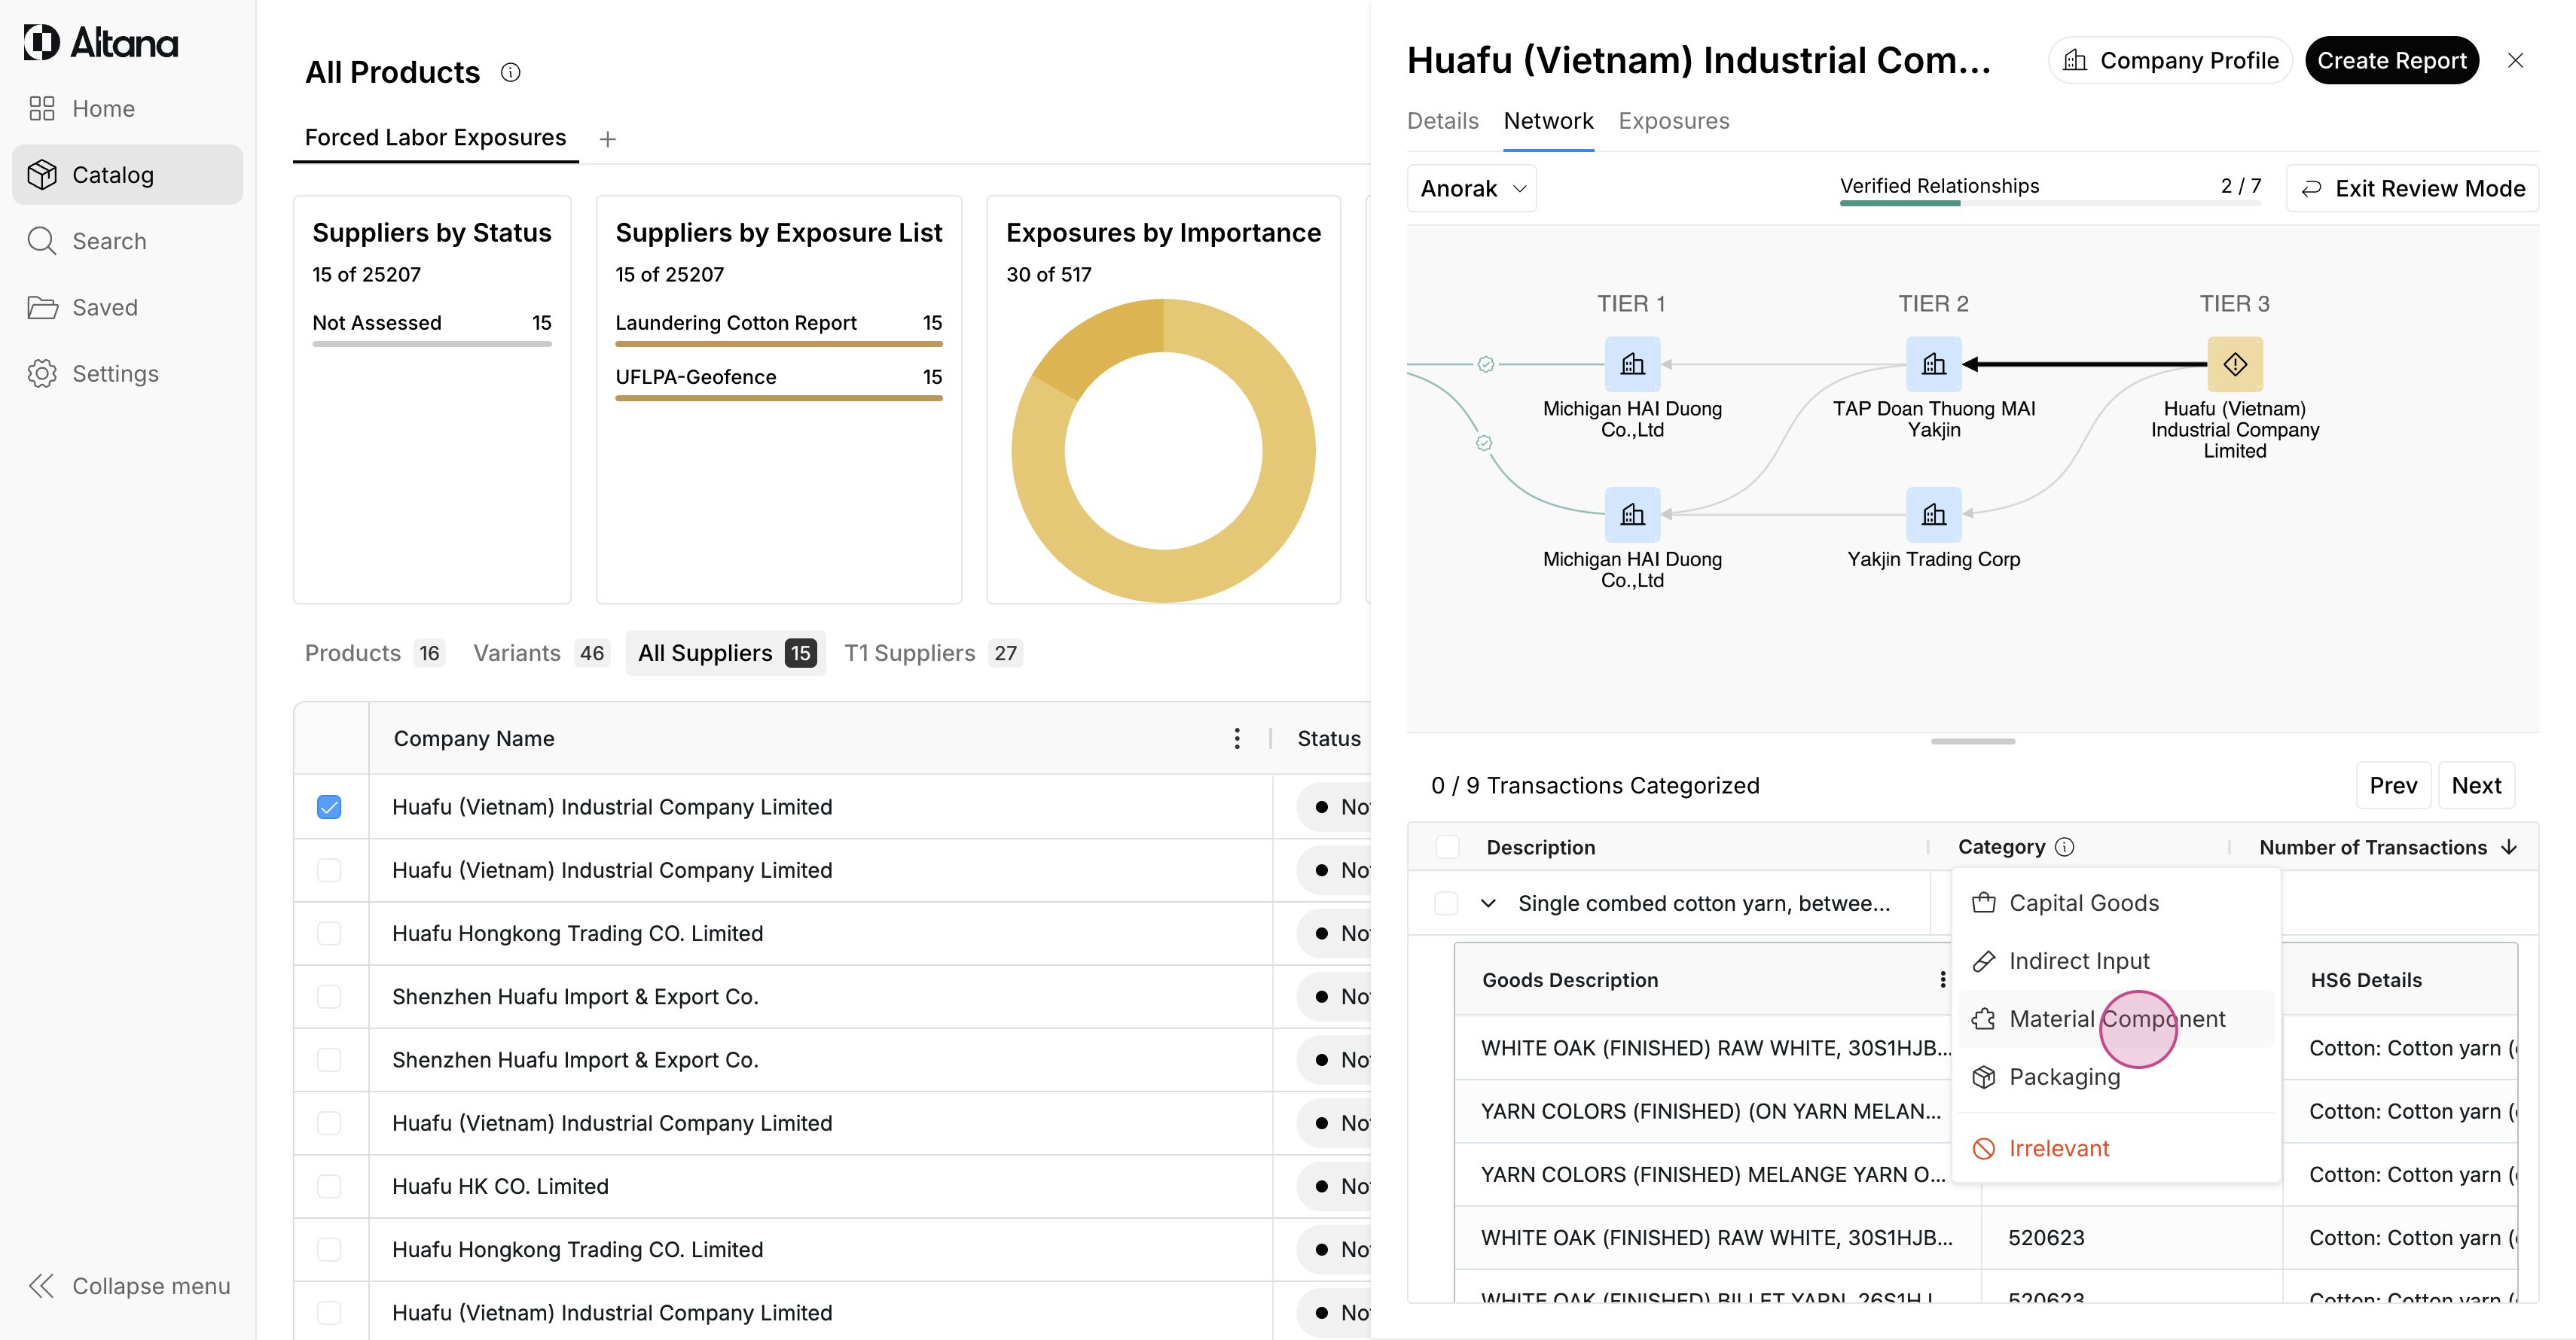Viewport: 2576px width, 1340px height.
Task: Uncheck first Huafu (Vietnam) Industrial row
Action: [x=329, y=806]
